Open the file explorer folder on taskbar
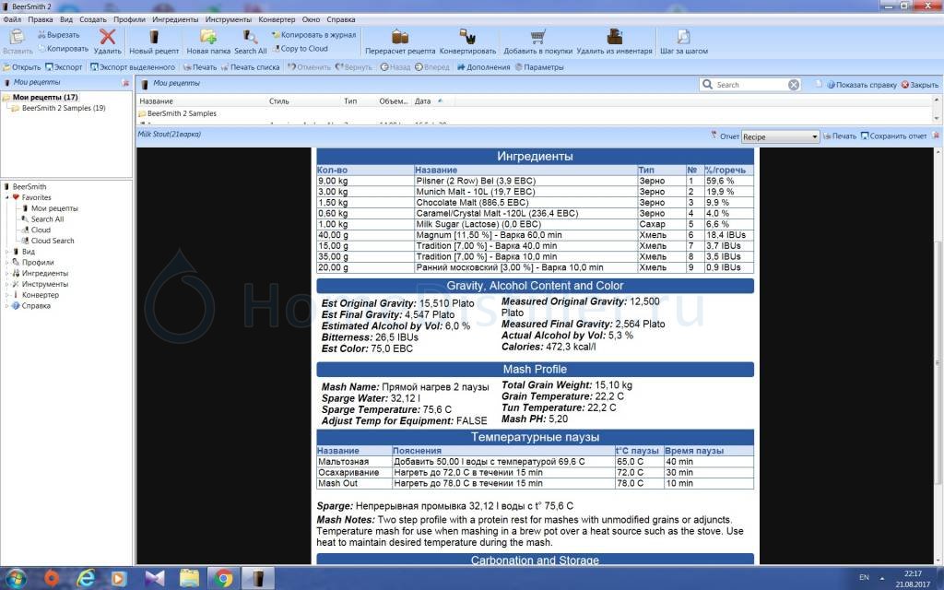Image resolution: width=944 pixels, height=590 pixels. point(189,579)
